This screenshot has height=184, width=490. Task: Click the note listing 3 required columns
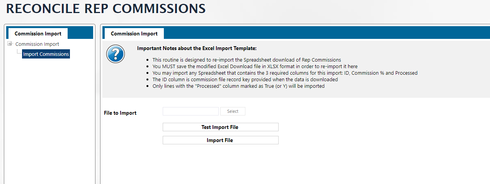285,73
